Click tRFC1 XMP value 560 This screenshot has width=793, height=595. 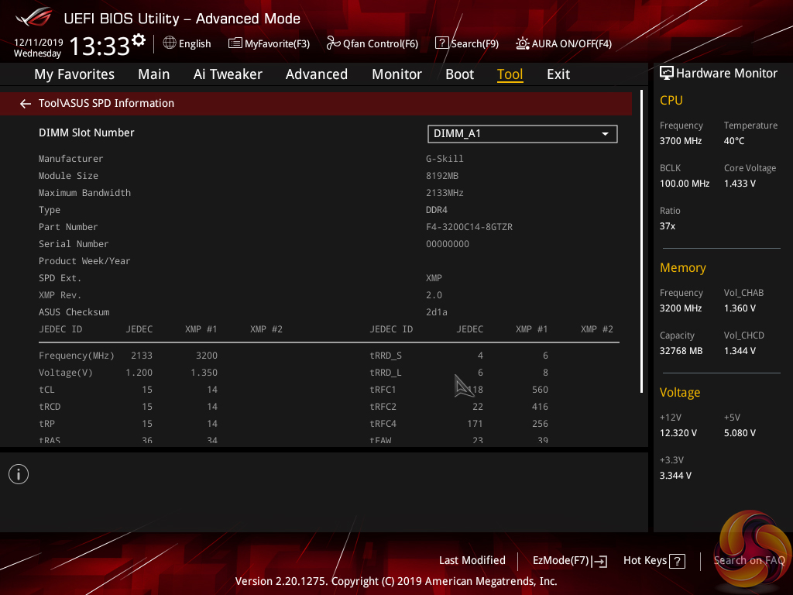540,390
